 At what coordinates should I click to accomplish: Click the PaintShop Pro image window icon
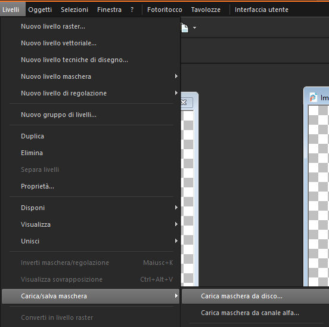pos(314,98)
